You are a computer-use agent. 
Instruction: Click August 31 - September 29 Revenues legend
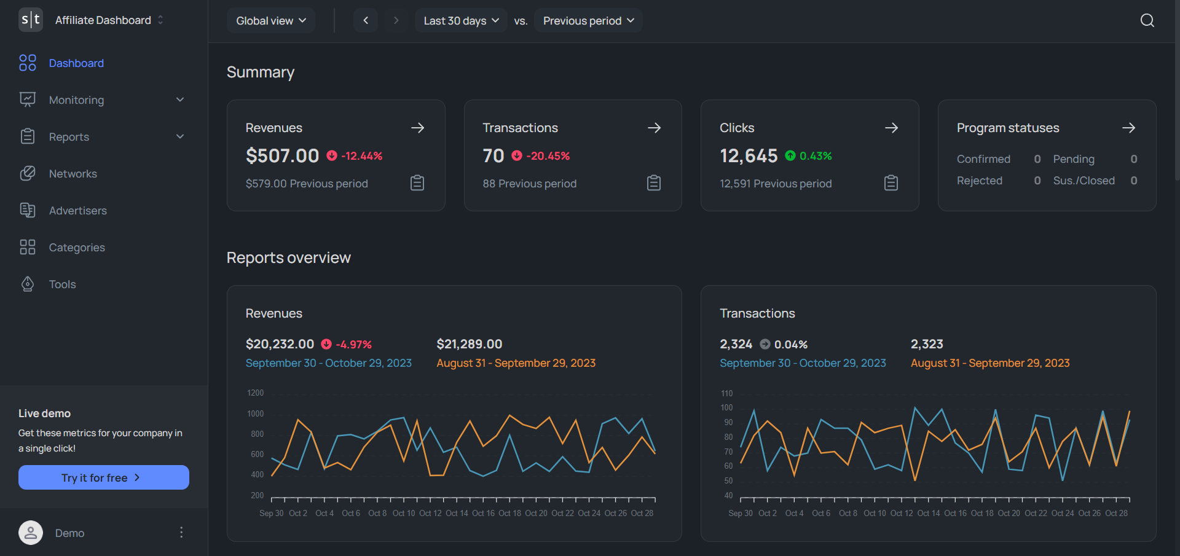pyautogui.click(x=516, y=363)
